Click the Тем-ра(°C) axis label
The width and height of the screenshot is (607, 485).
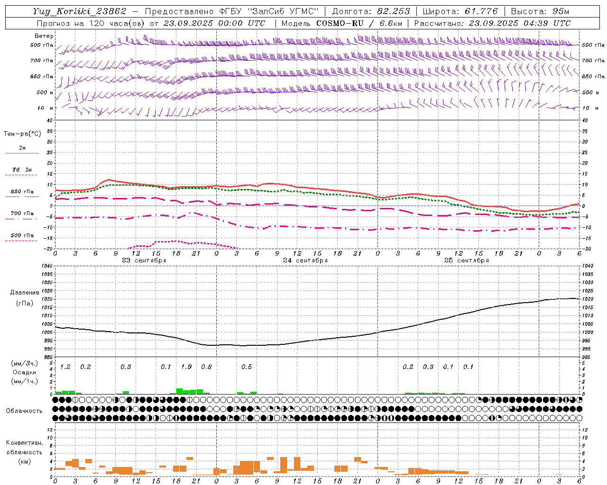(22, 134)
